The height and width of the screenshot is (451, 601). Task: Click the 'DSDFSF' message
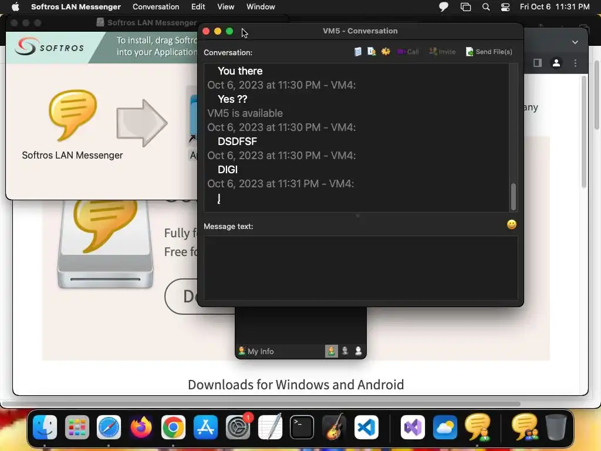pyautogui.click(x=237, y=141)
